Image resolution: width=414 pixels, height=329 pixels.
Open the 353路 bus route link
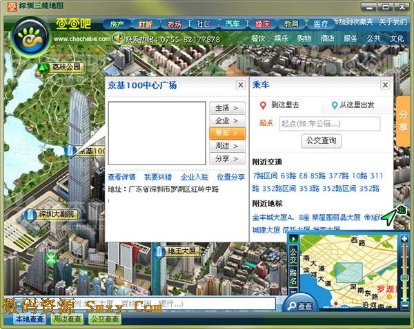point(309,189)
